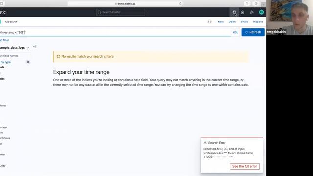This screenshot has width=313, height=176.
Task: Click the Search Elastic field
Action: coord(121,12)
